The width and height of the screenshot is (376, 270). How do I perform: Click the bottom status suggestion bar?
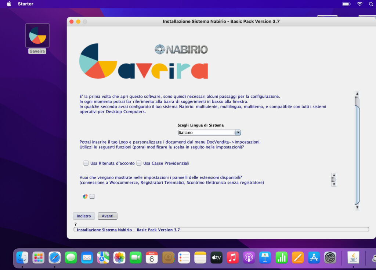(x=221, y=230)
